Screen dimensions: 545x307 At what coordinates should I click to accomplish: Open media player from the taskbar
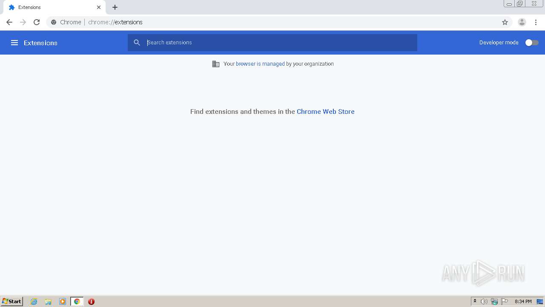[63, 301]
